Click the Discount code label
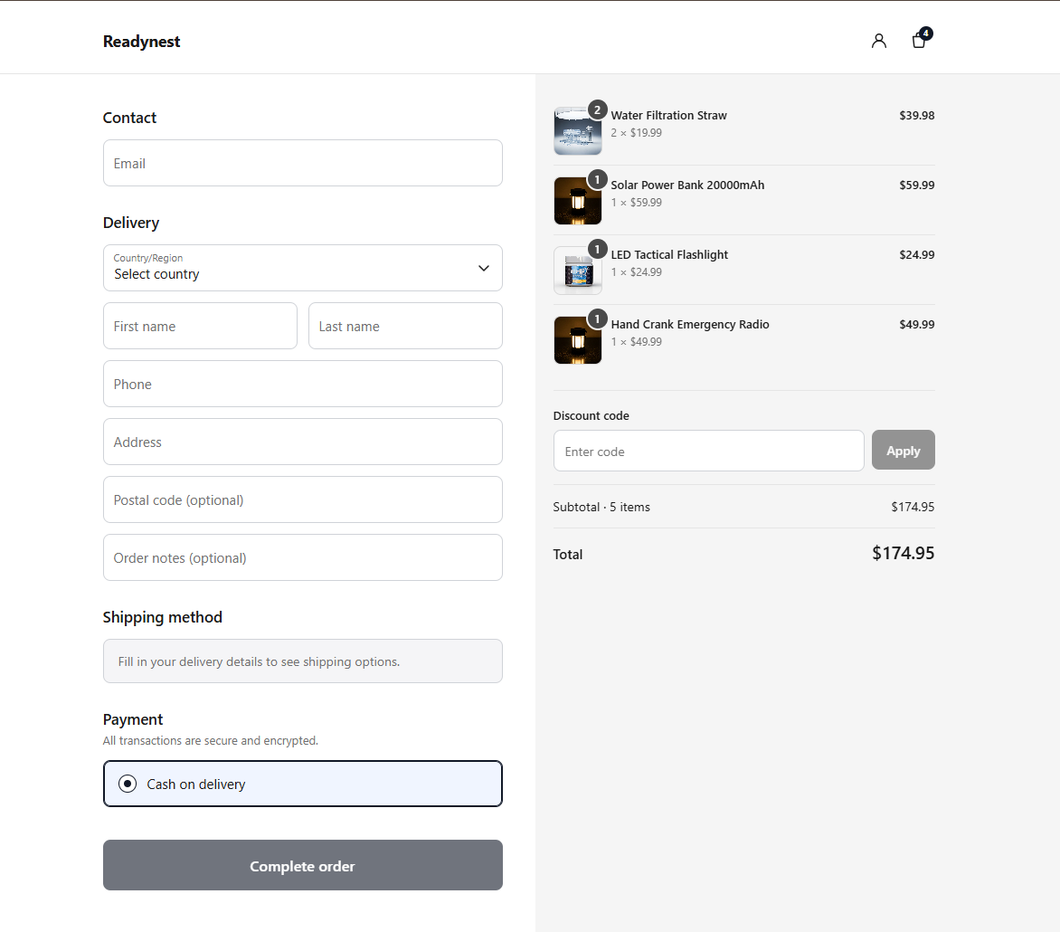 coord(591,416)
